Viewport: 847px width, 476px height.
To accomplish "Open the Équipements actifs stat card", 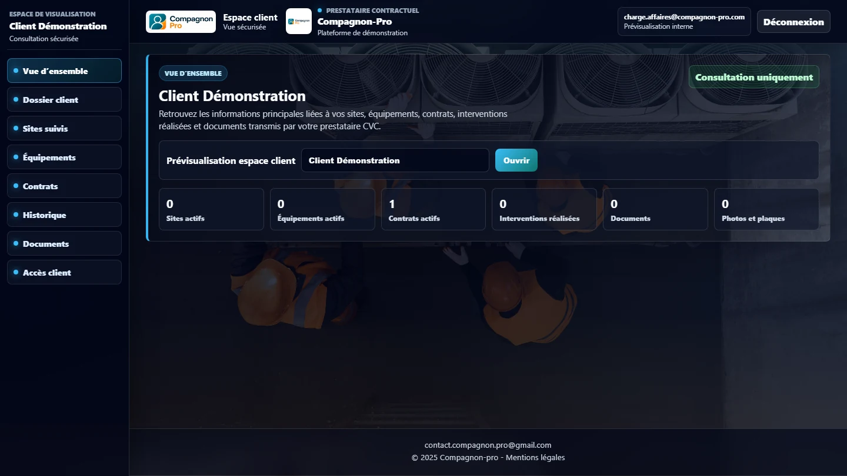I will pos(322,209).
